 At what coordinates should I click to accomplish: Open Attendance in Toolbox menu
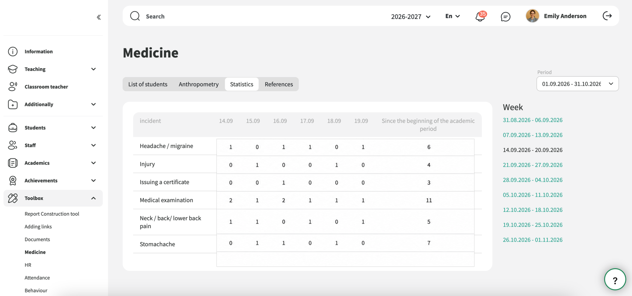pos(37,278)
